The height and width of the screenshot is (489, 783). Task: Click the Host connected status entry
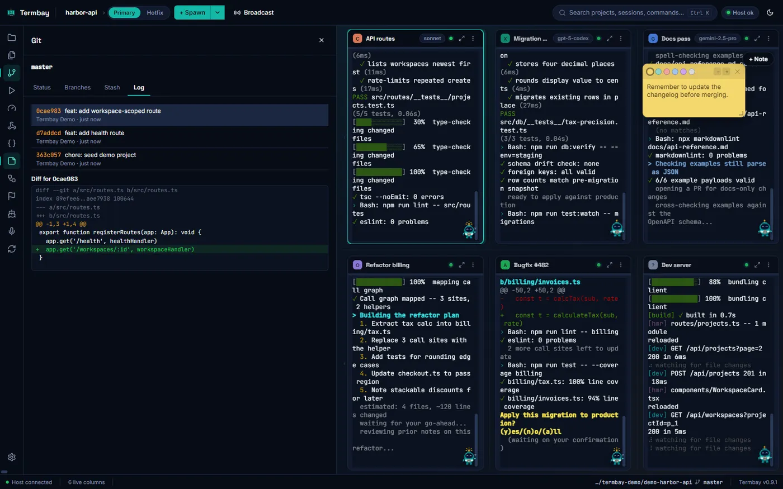(x=28, y=482)
